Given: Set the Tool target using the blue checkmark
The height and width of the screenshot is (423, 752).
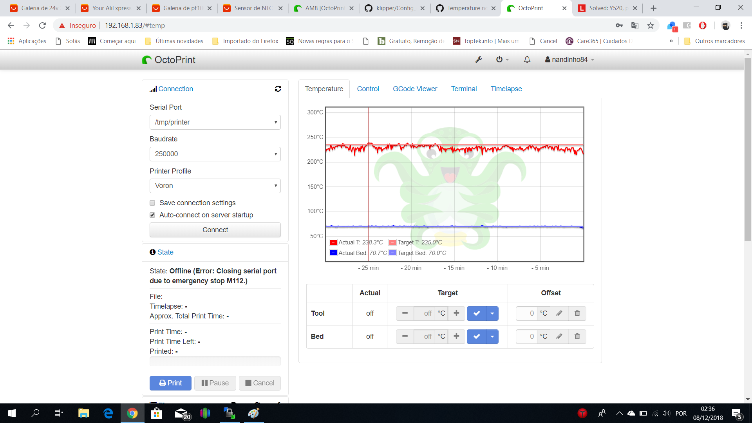Looking at the screenshot, I should [476, 313].
